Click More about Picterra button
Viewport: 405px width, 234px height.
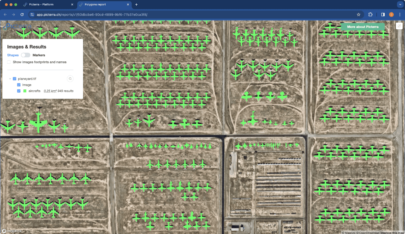[363, 27]
